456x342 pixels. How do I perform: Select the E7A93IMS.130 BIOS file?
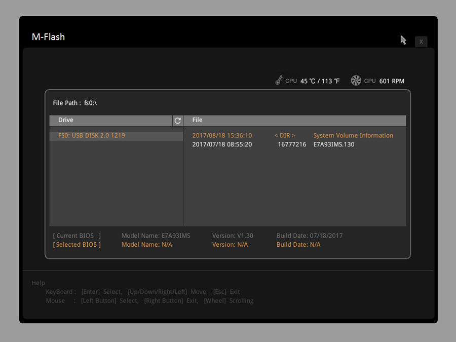(x=334, y=144)
